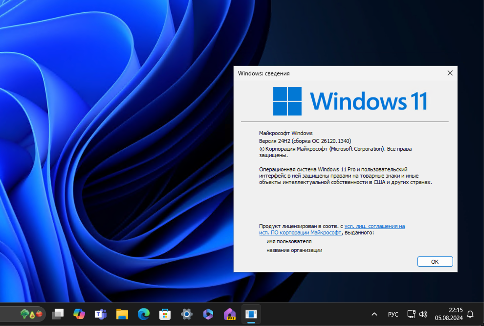Screen dimensions: 484x326
Task: Open network settings from the tray
Action: tap(410, 314)
